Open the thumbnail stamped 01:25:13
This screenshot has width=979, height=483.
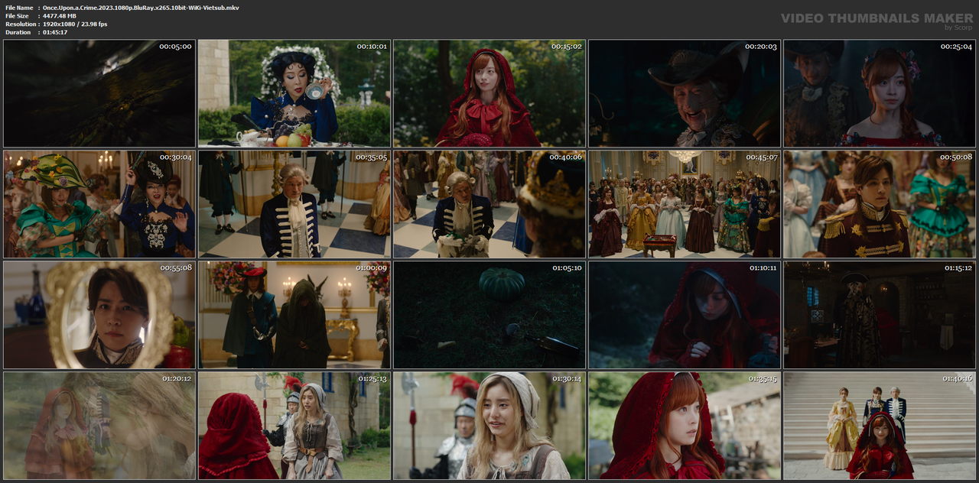pyautogui.click(x=294, y=426)
